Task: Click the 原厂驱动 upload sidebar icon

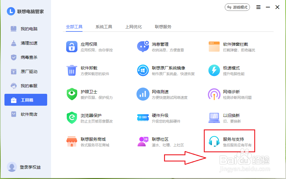Action: (13, 72)
